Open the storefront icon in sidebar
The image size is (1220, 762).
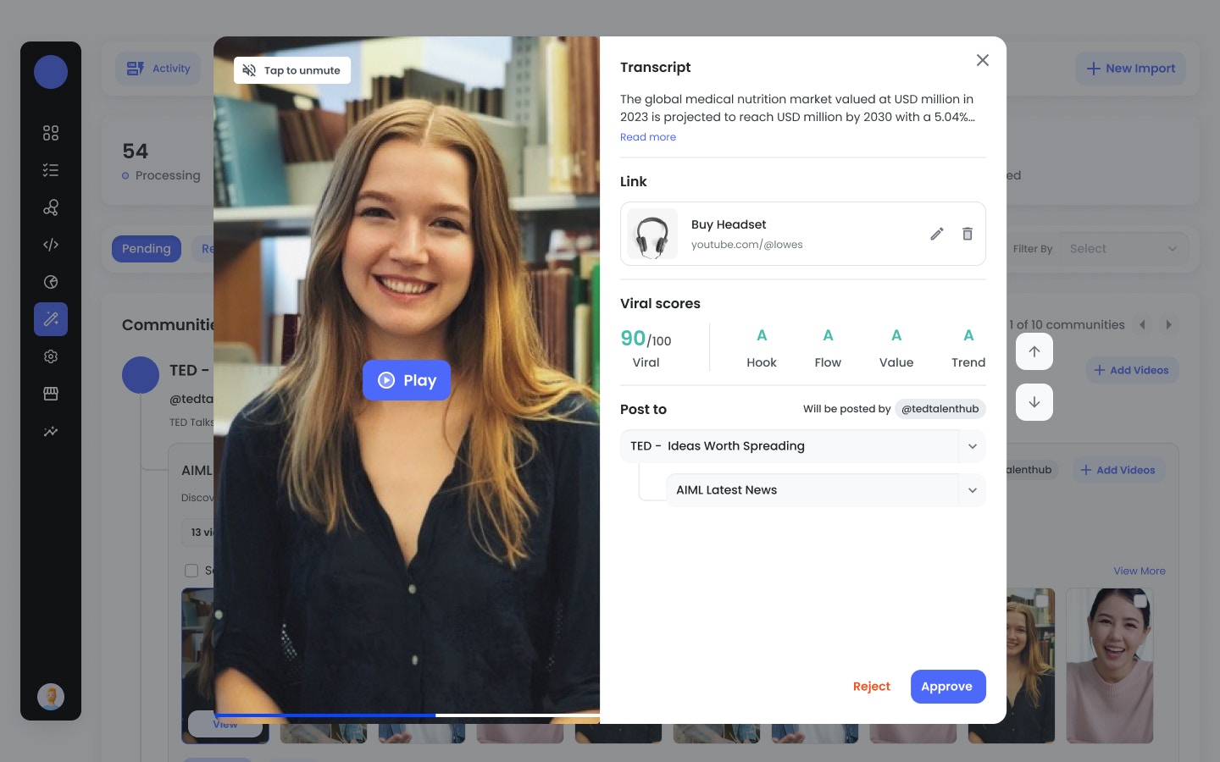51,394
